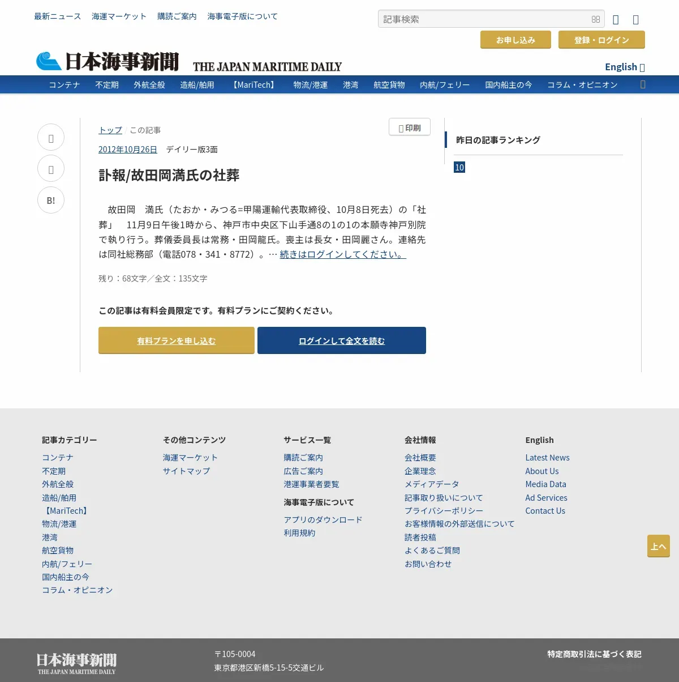Click footer link お問い合わせ
This screenshot has height=682, width=679.
point(428,564)
